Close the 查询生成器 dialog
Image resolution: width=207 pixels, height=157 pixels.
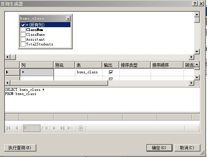tap(201, 3)
